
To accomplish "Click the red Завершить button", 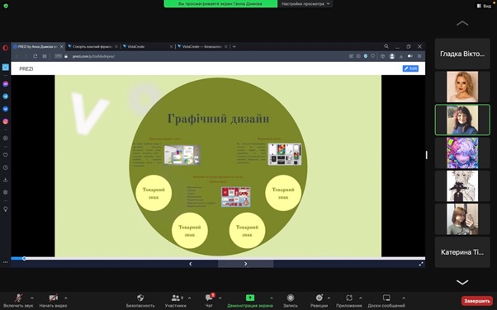I will click(x=476, y=301).
